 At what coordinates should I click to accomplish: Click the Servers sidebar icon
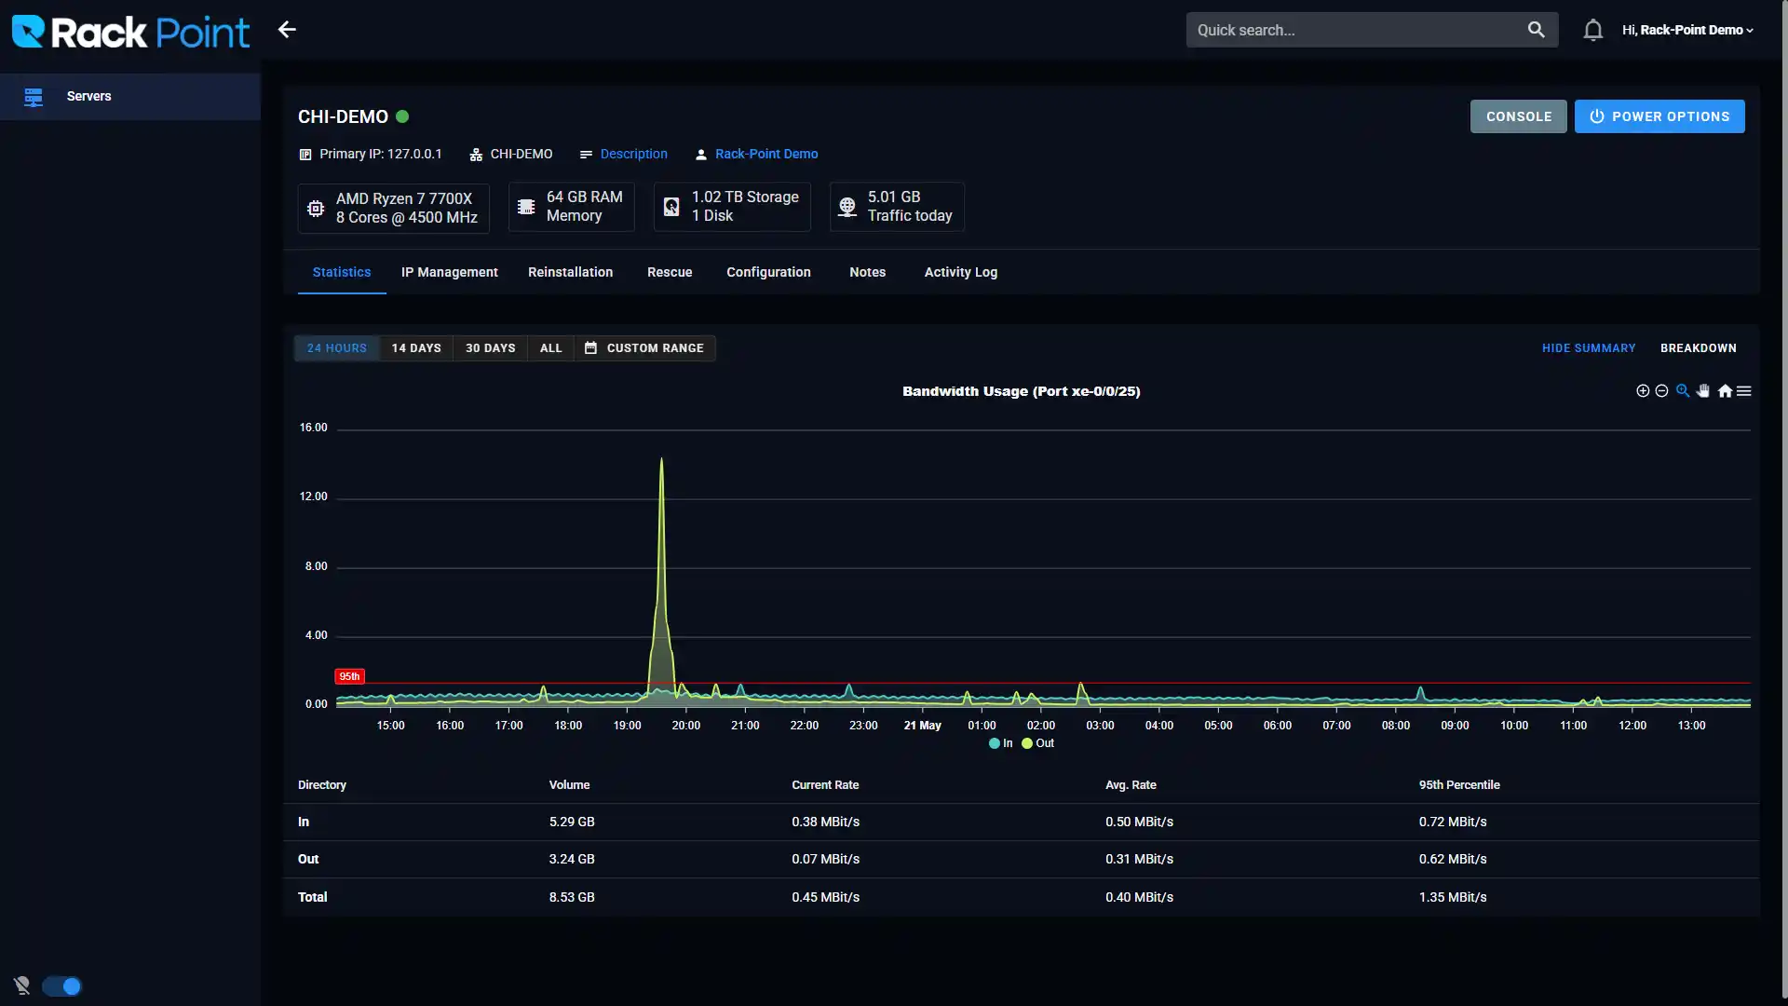[x=34, y=96]
